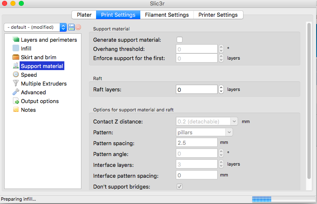Click the Advanced wrench icon
This screenshot has height=204, width=317.
pos(16,92)
